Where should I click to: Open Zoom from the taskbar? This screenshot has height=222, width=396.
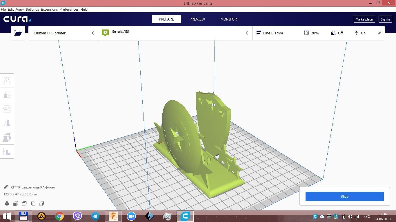coord(131,216)
